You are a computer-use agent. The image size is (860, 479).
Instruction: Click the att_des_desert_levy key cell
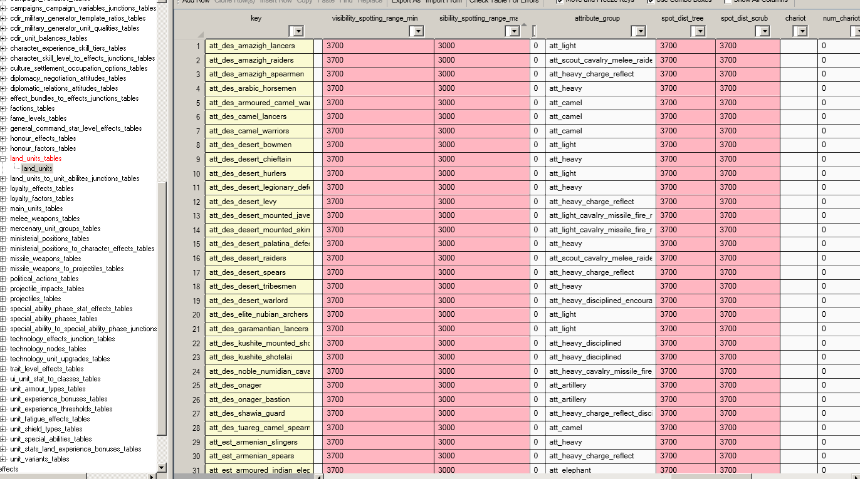(259, 202)
